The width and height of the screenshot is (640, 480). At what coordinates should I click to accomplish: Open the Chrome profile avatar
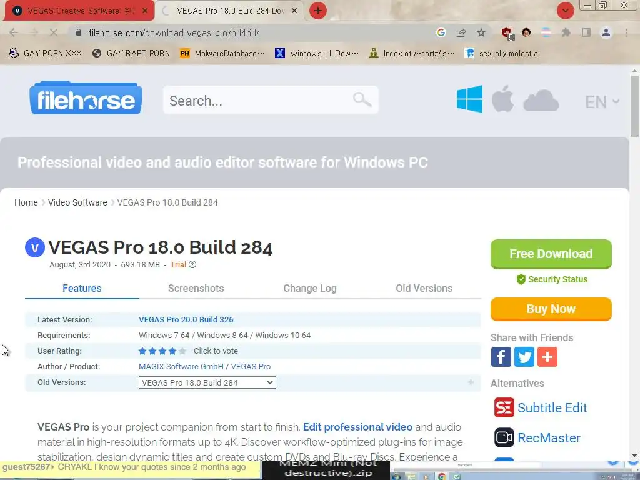pos(606,32)
